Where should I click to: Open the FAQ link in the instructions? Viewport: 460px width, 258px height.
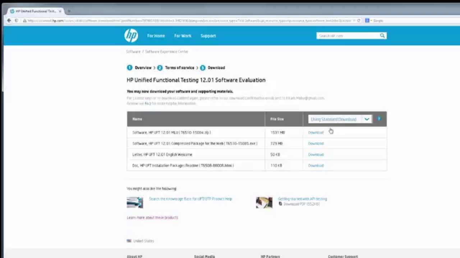148,103
